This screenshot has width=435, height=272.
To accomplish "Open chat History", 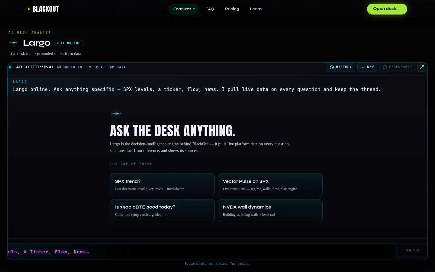I will pyautogui.click(x=340, y=67).
